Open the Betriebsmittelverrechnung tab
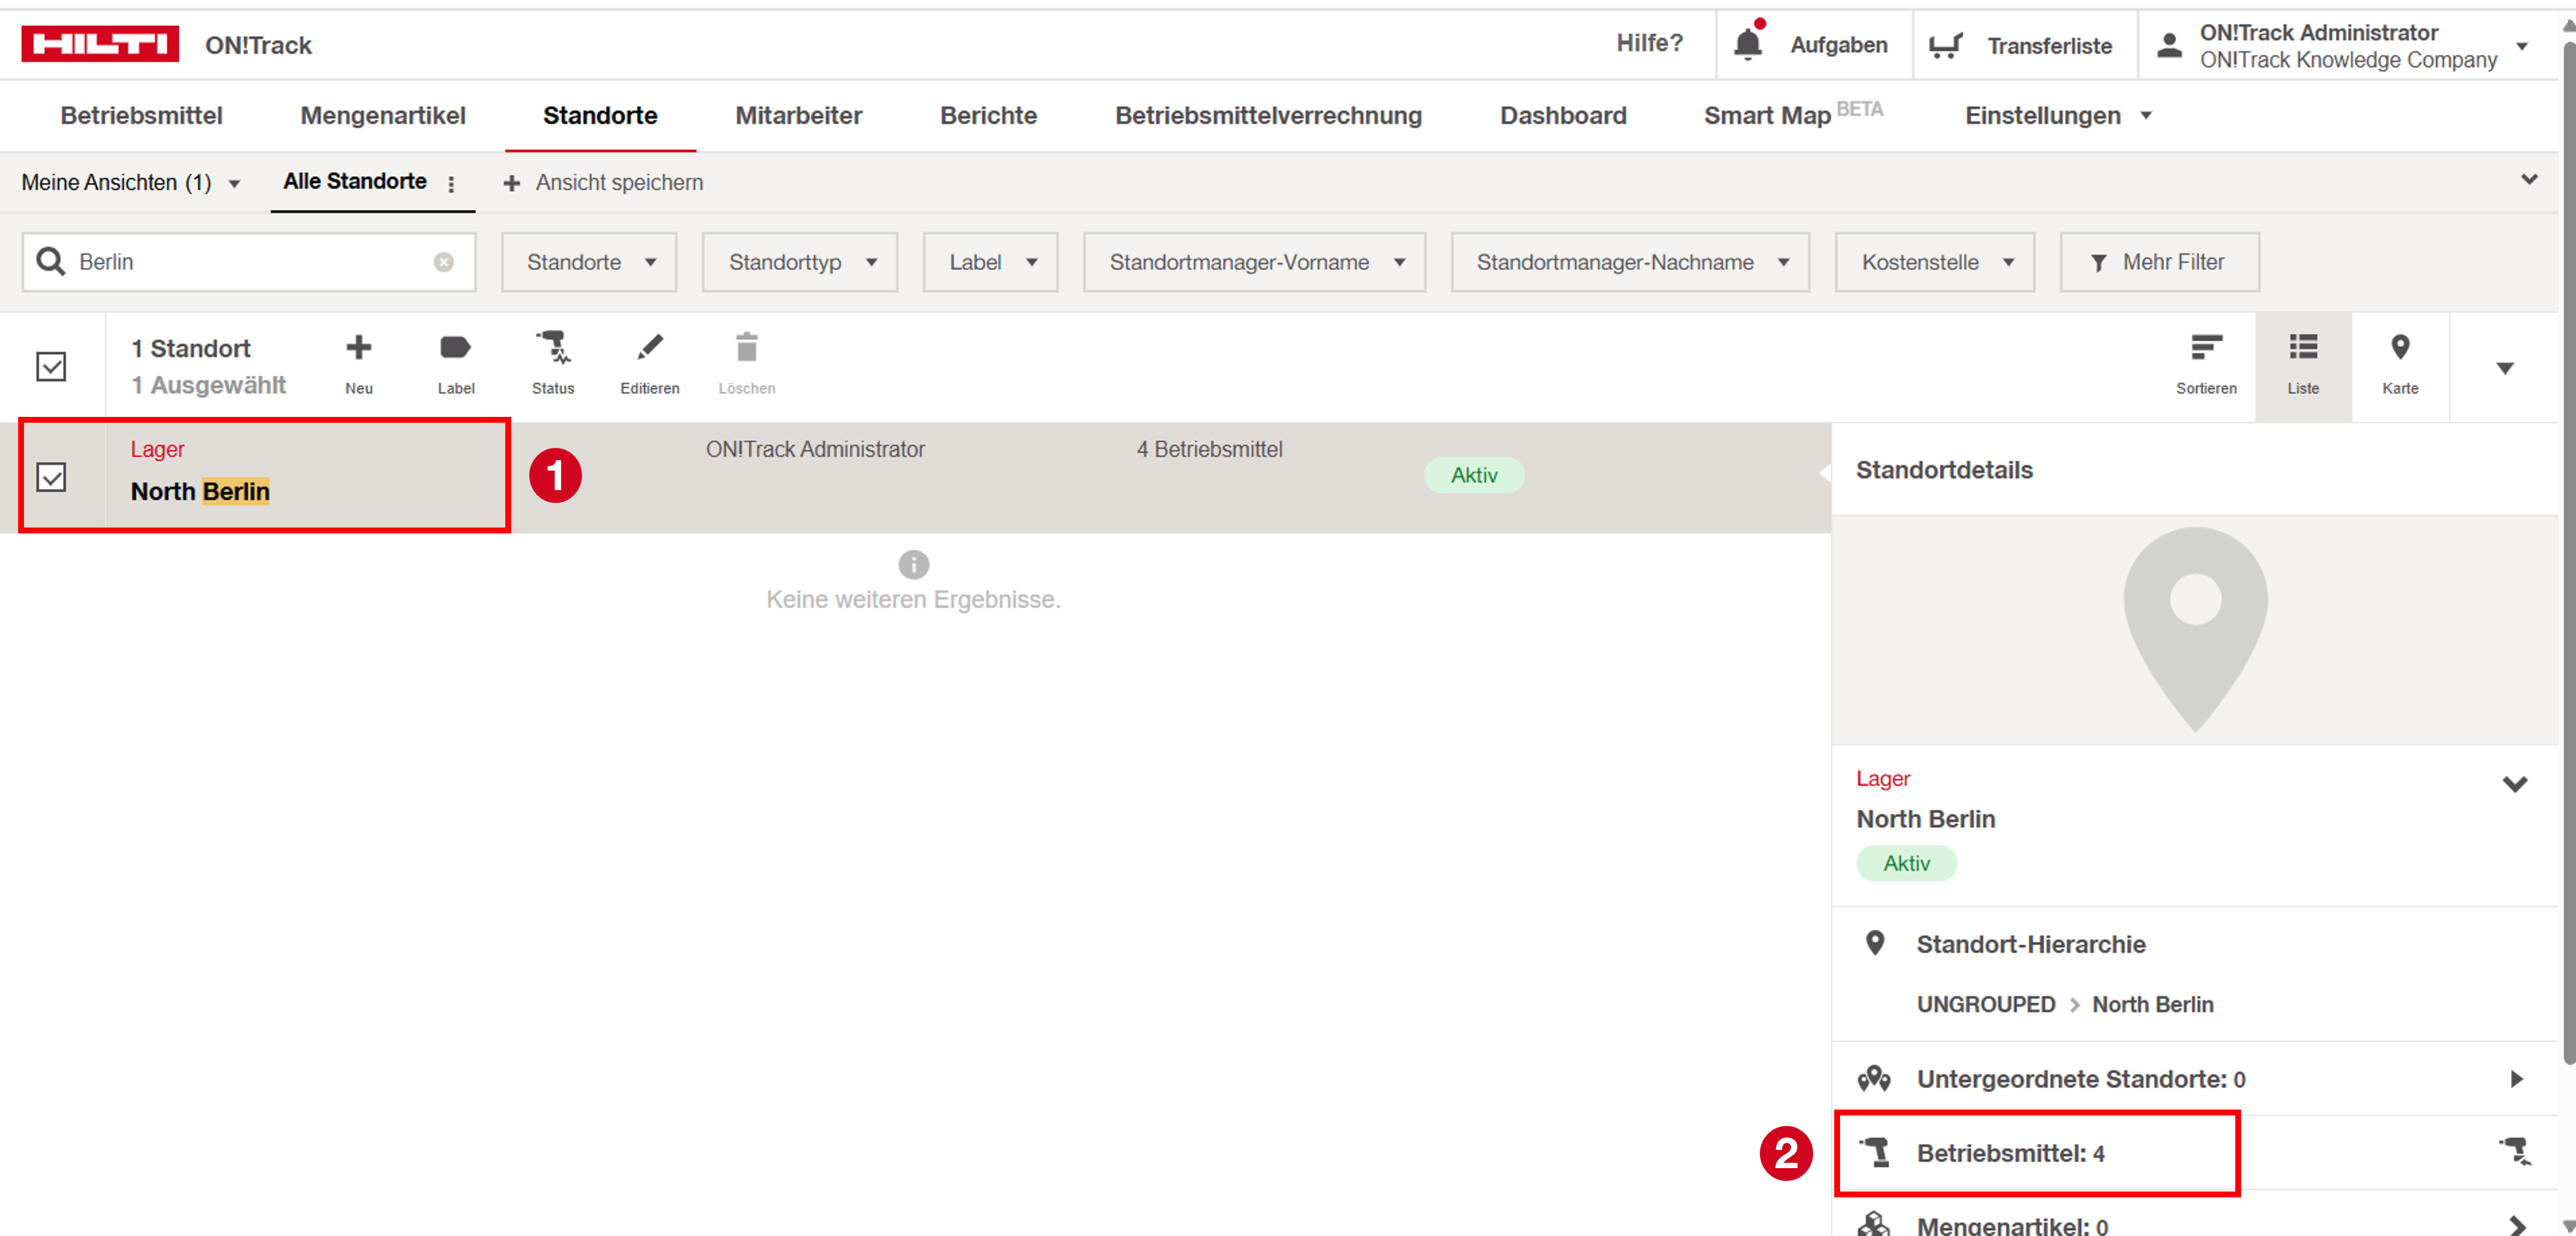Screen dimensions: 2576x1236 1268,115
